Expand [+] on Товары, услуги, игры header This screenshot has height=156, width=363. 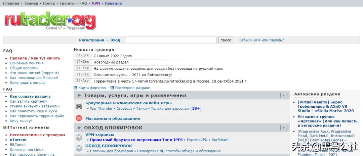tap(284, 95)
